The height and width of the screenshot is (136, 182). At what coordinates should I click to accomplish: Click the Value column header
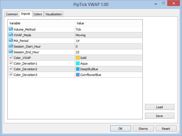tap(109, 23)
